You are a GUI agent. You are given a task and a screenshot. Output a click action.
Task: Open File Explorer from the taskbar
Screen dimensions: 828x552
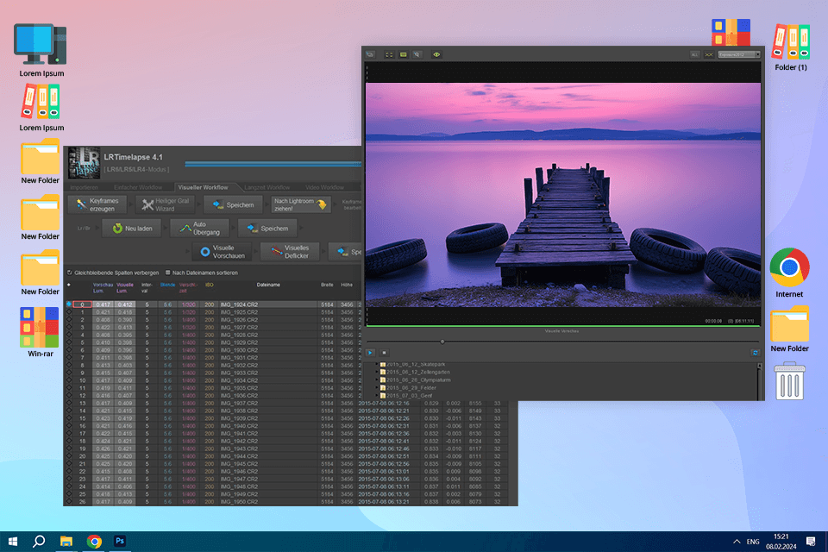[66, 542]
